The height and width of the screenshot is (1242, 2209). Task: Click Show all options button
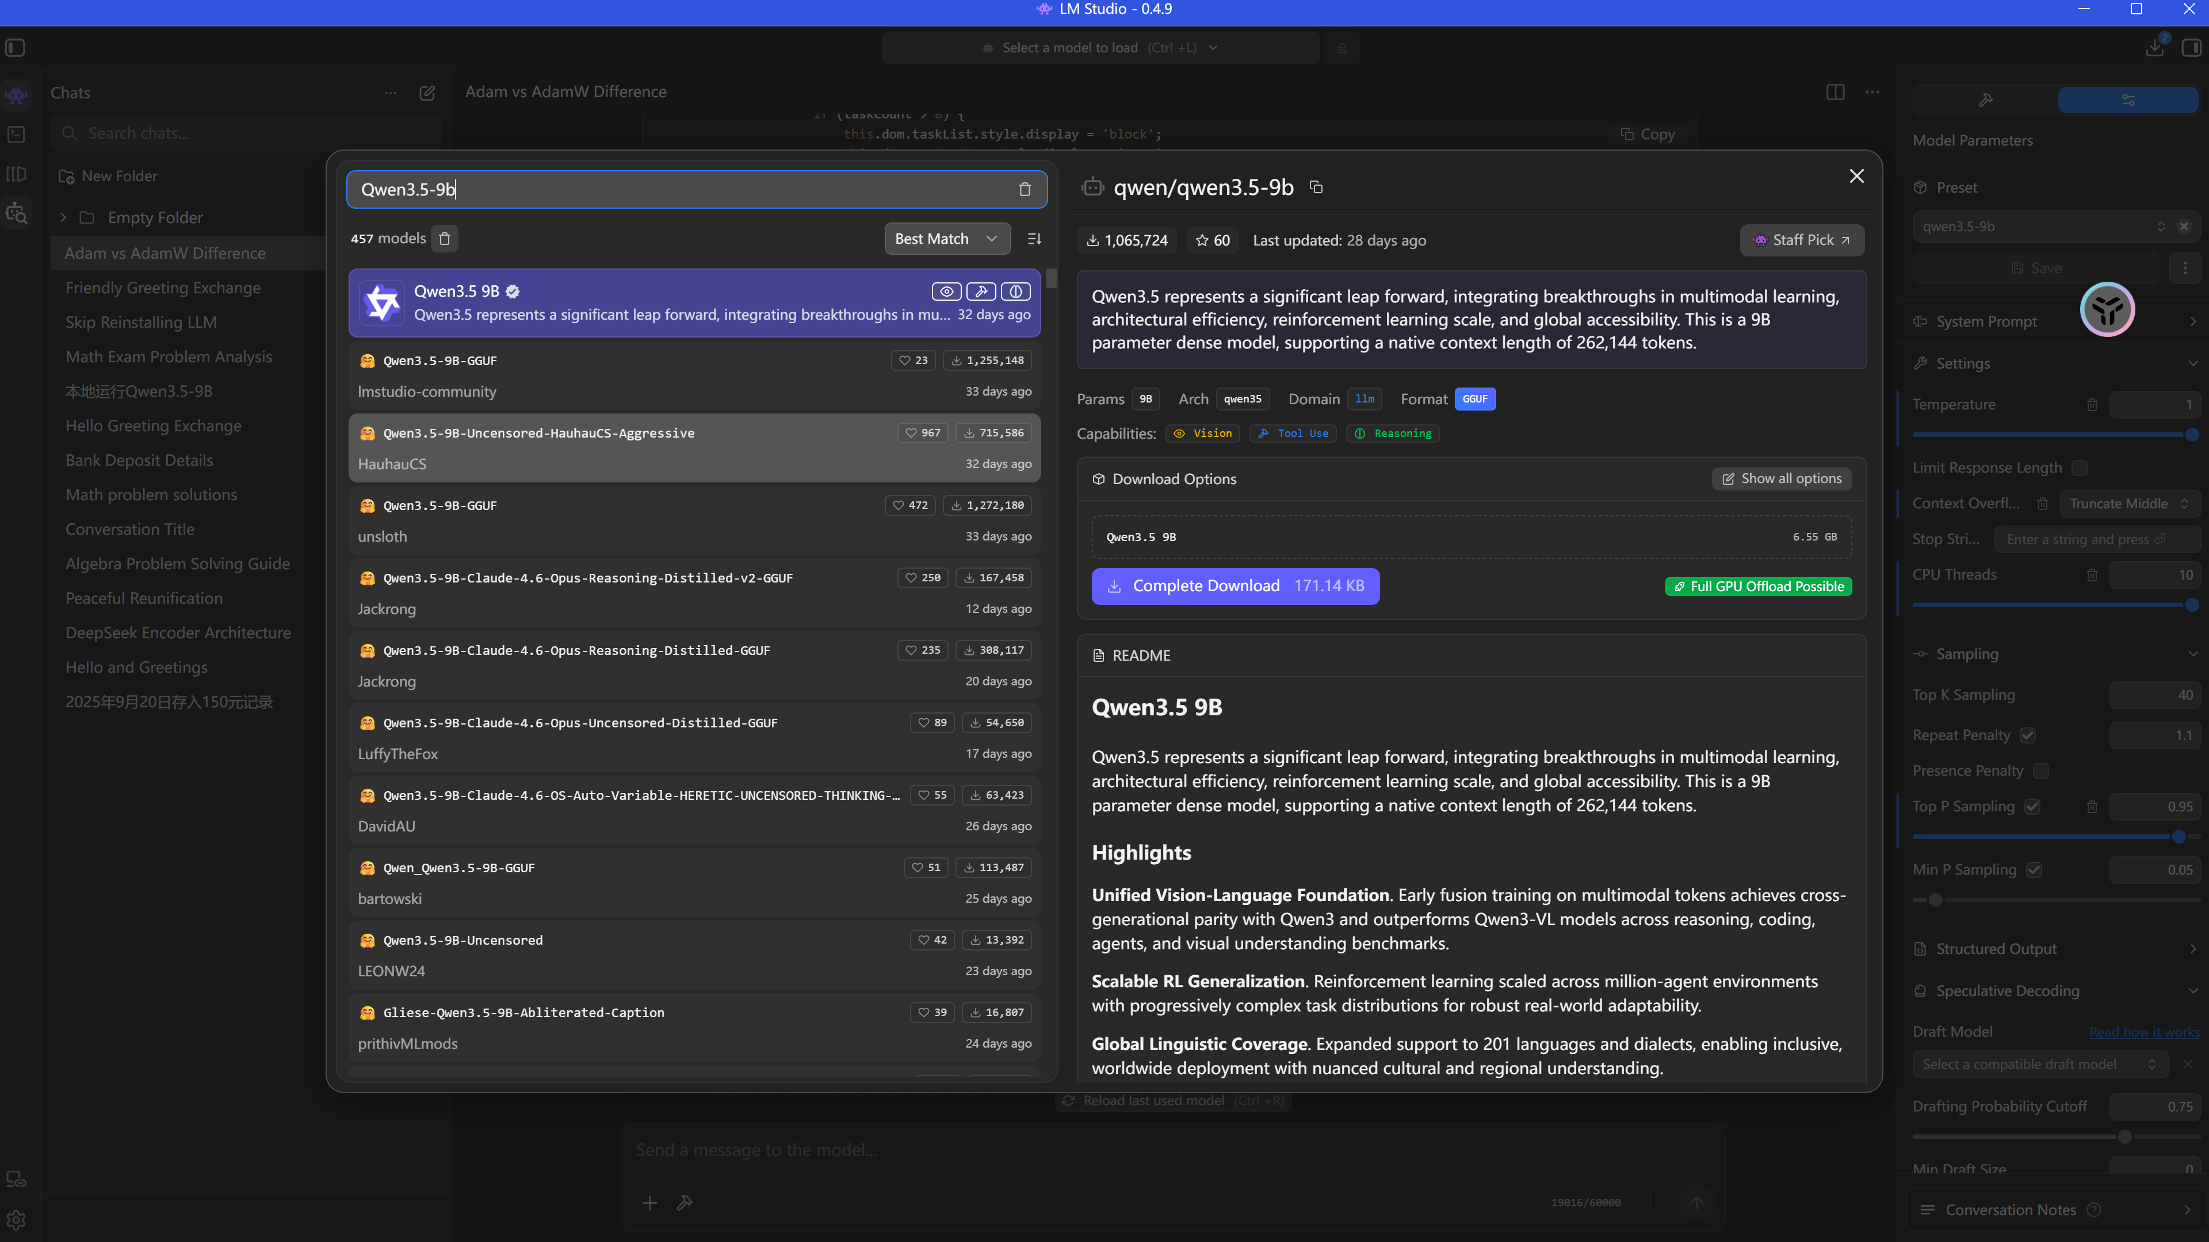point(1782,479)
